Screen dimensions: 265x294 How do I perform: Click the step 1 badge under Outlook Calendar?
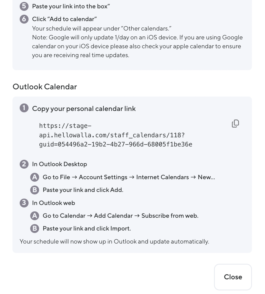tap(24, 108)
